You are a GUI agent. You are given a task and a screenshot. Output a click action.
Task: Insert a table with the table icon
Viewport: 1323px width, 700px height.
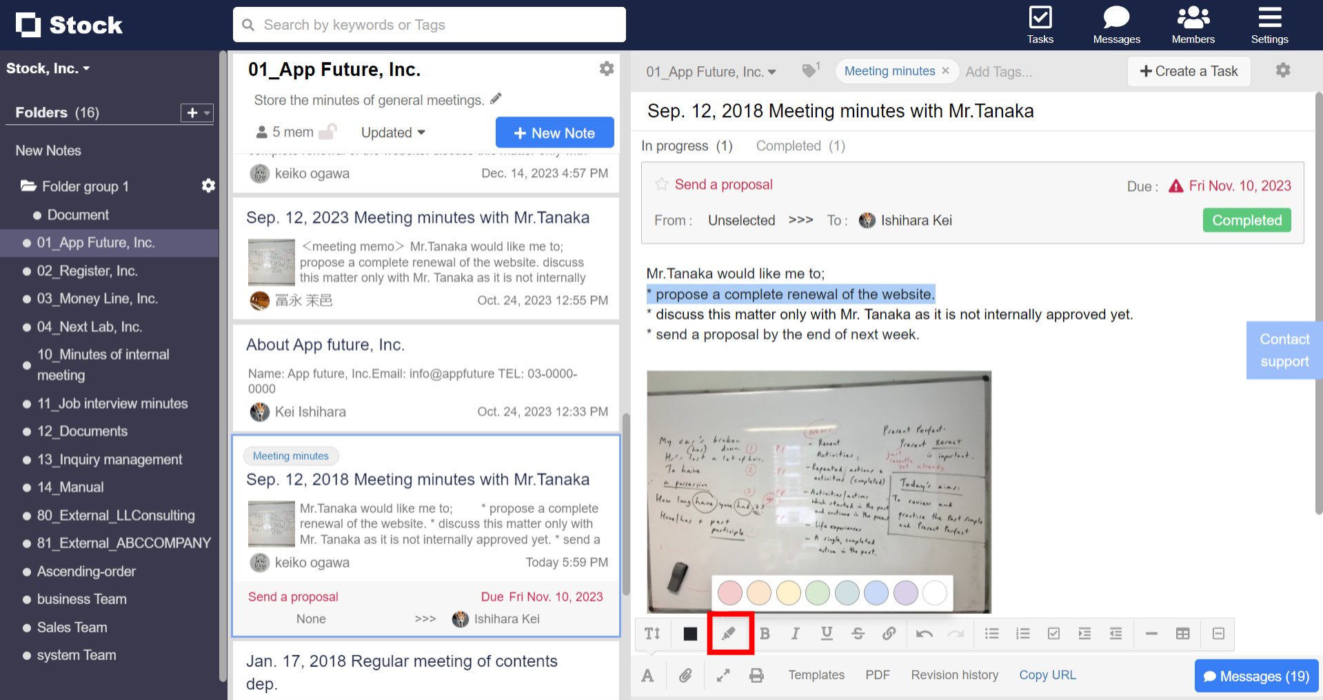1183,633
